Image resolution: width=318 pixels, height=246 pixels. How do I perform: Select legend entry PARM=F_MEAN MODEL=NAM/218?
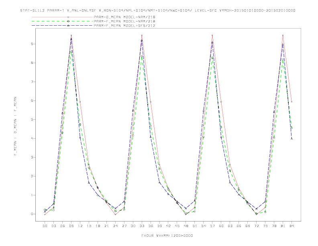124,21
